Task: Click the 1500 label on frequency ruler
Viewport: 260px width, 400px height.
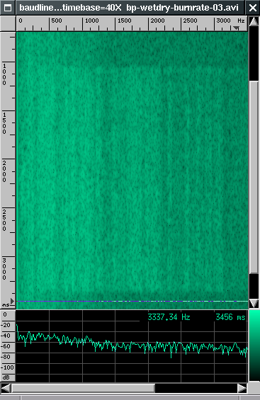Action: (x=124, y=21)
